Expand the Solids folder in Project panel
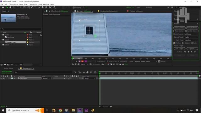The image size is (201, 113). click(1, 45)
